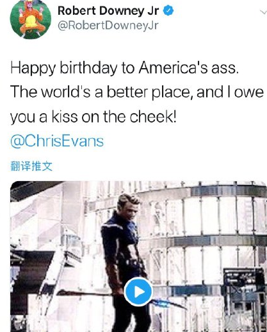
Task: Click the orange costumed figure in avatar
Action: pyautogui.click(x=31, y=18)
